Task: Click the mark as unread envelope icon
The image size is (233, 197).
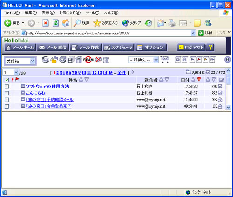Action: [x=178, y=60]
